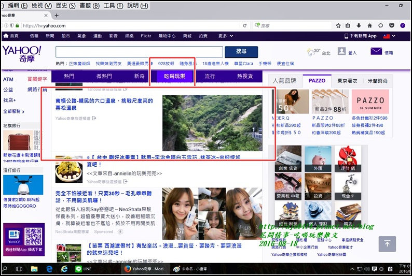Click the Firefox home icon

(x=369, y=25)
